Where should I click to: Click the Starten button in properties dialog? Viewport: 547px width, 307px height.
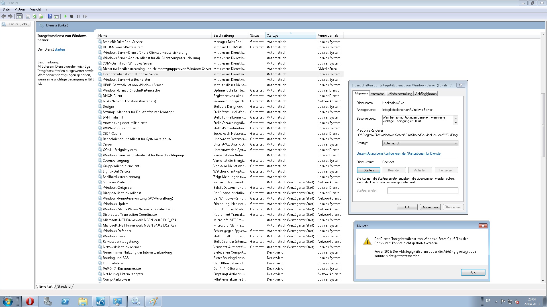click(369, 170)
